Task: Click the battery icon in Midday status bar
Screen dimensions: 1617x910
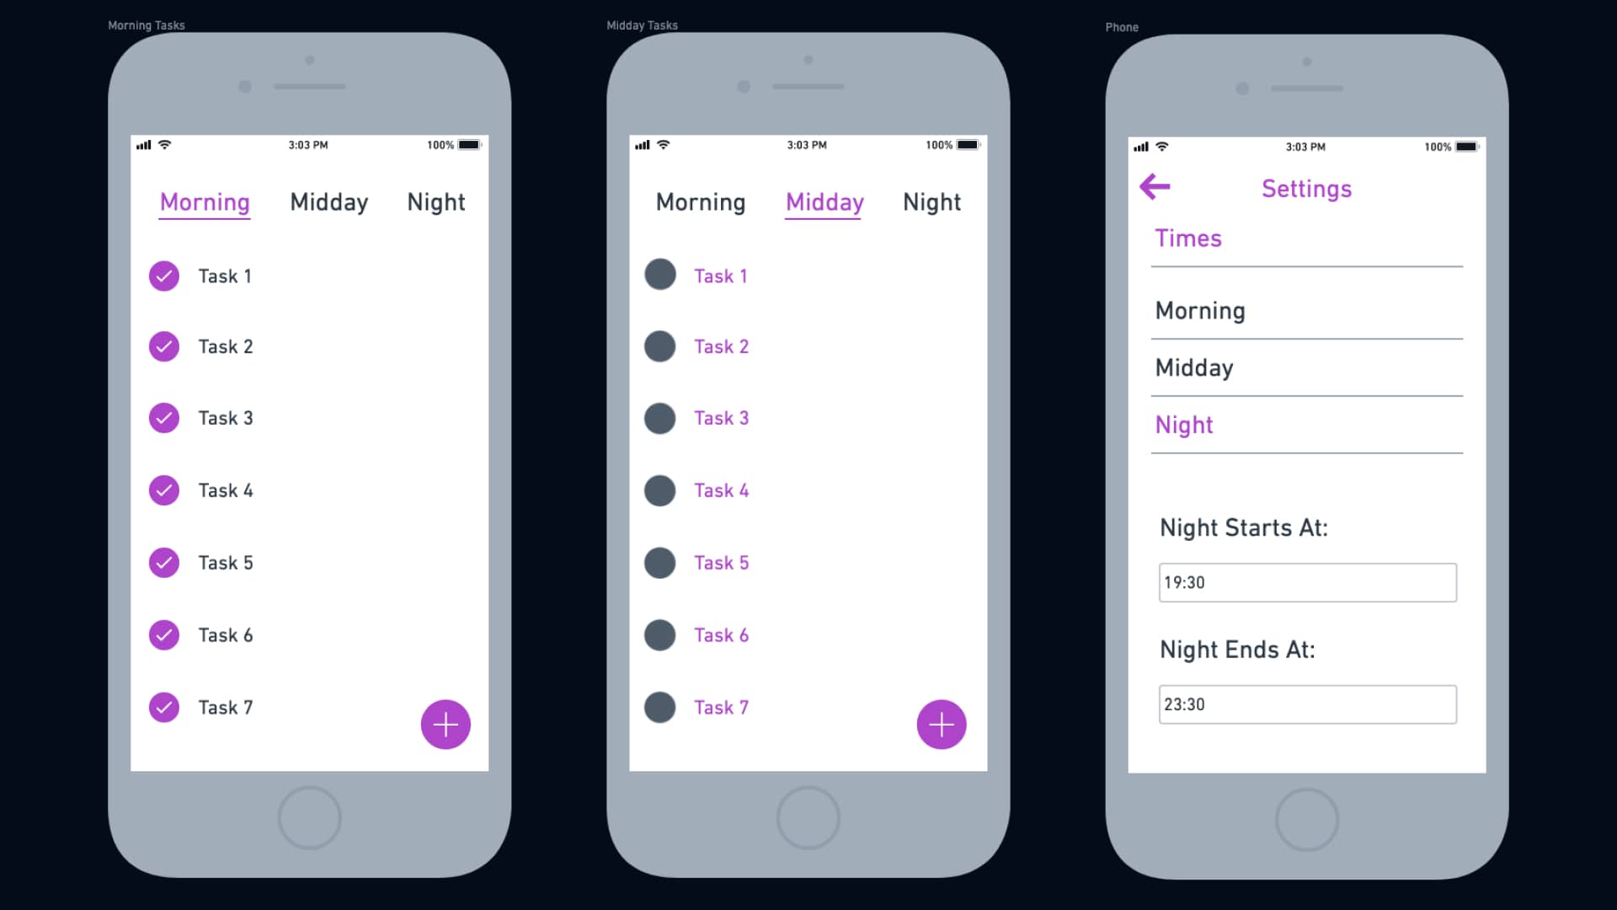Action: click(x=969, y=144)
